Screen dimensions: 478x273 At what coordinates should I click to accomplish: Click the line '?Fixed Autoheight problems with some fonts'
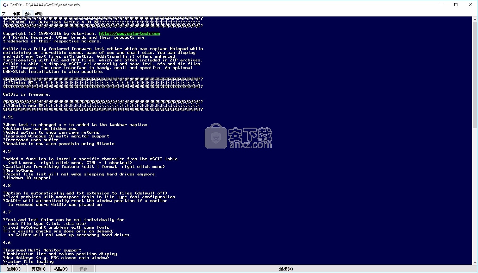pyautogui.click(x=56, y=227)
